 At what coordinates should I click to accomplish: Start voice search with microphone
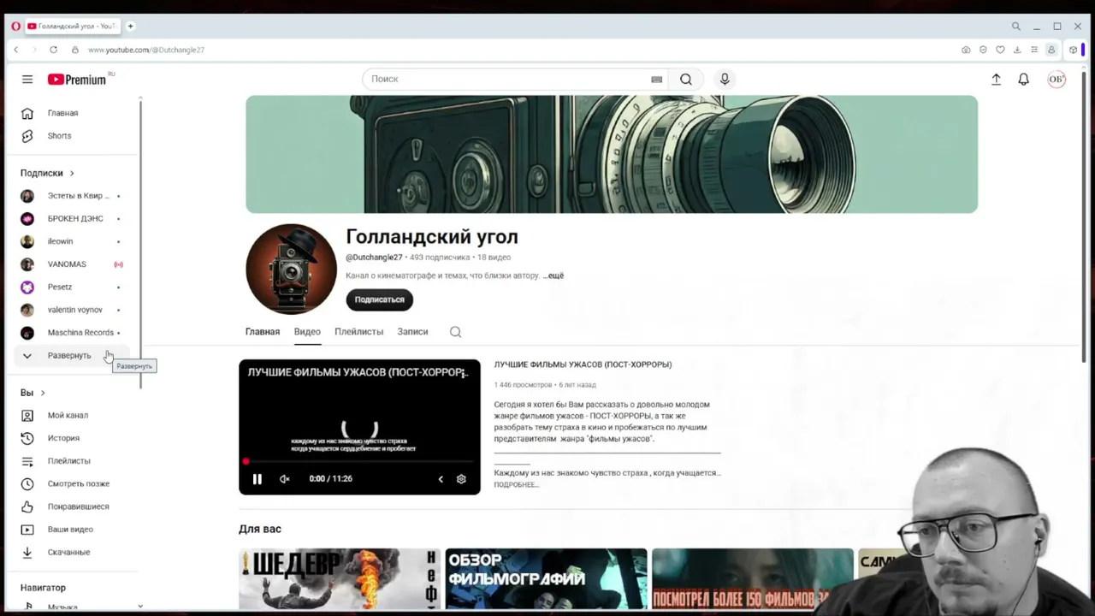click(725, 80)
